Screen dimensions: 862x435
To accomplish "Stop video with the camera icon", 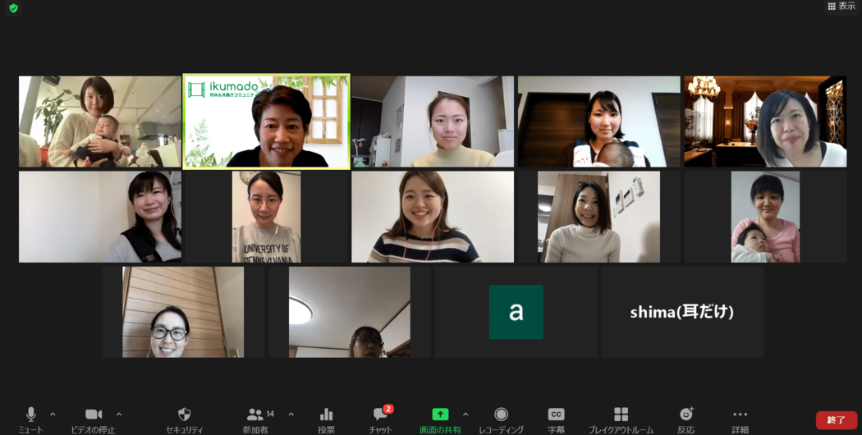I will (94, 415).
